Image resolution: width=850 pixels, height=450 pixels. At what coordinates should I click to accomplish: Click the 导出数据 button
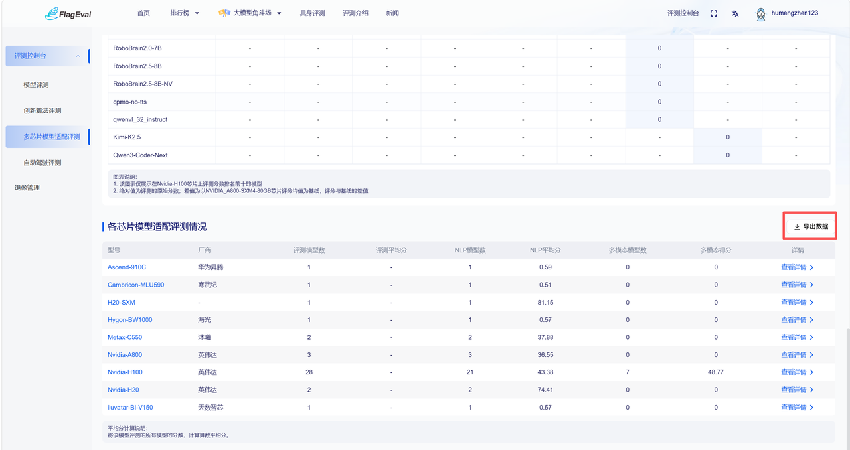pos(810,226)
